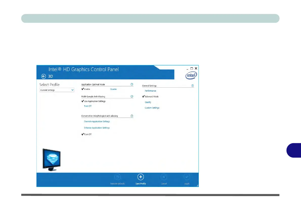Choose Turn Off under Multi-Sample Anti-Aliasing
The image size is (301, 212).
(88, 106)
